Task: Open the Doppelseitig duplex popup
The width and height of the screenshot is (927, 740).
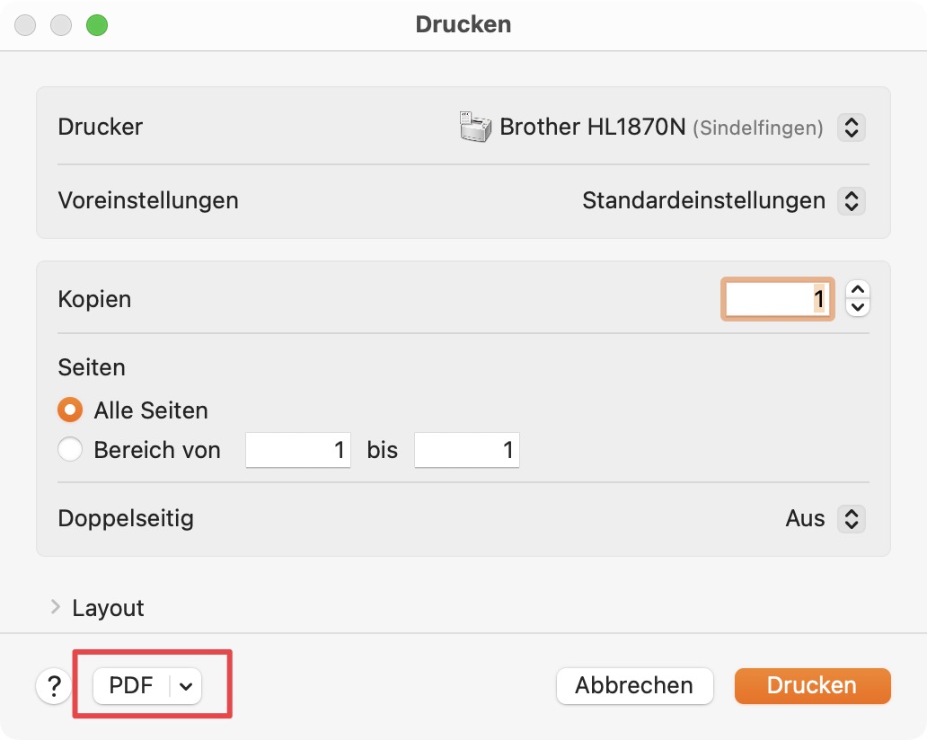Action: [852, 519]
